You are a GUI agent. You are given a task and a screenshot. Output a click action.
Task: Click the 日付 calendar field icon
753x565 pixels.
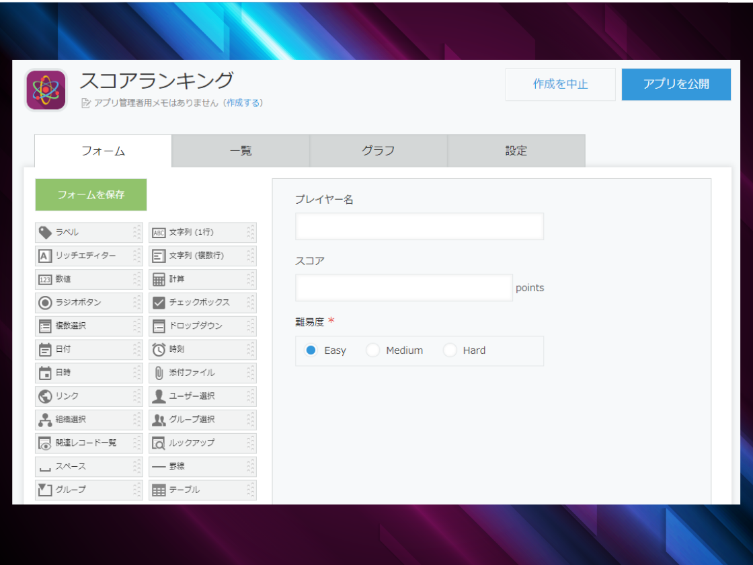pos(45,349)
